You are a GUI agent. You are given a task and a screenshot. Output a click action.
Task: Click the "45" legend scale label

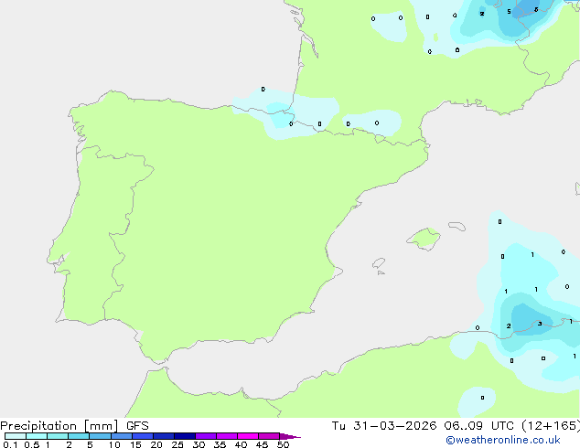click(262, 444)
